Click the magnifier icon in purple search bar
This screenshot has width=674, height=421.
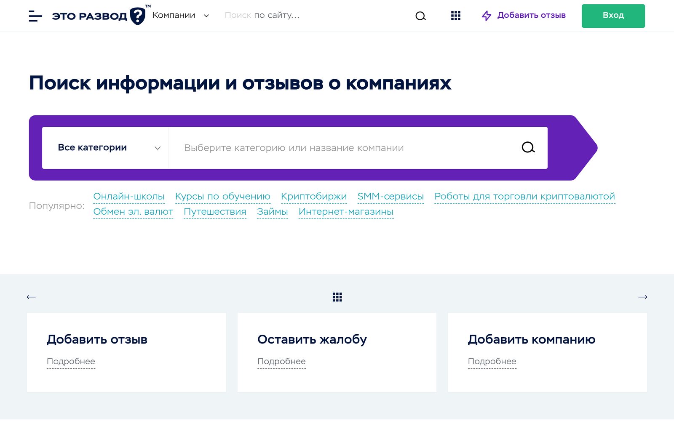[x=528, y=147]
